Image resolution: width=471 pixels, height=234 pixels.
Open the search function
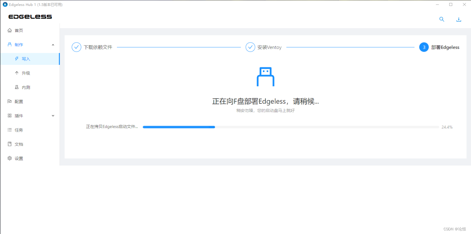442,19
